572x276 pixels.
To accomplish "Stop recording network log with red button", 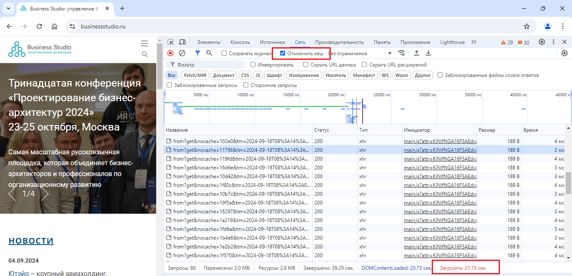I will point(170,53).
